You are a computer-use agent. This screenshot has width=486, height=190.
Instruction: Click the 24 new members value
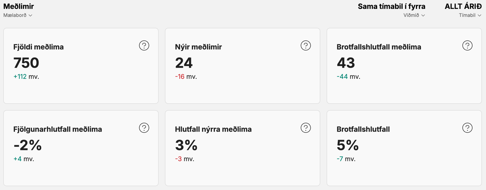[x=184, y=63]
